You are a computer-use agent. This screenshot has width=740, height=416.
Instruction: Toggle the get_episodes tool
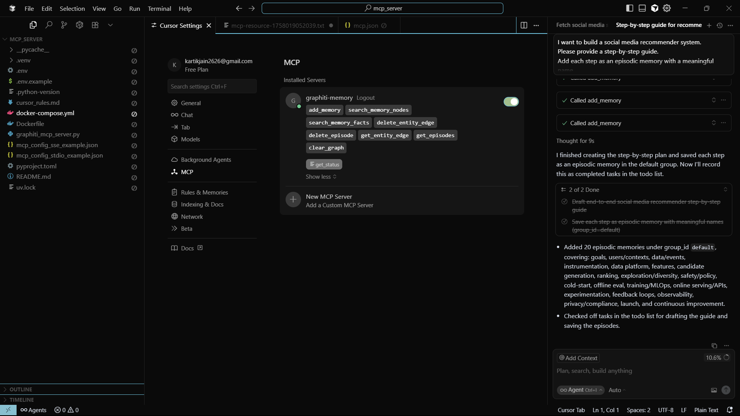pyautogui.click(x=436, y=136)
